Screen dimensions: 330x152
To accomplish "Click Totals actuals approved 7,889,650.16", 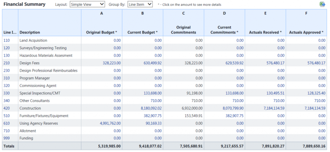I will pos(314,146).
